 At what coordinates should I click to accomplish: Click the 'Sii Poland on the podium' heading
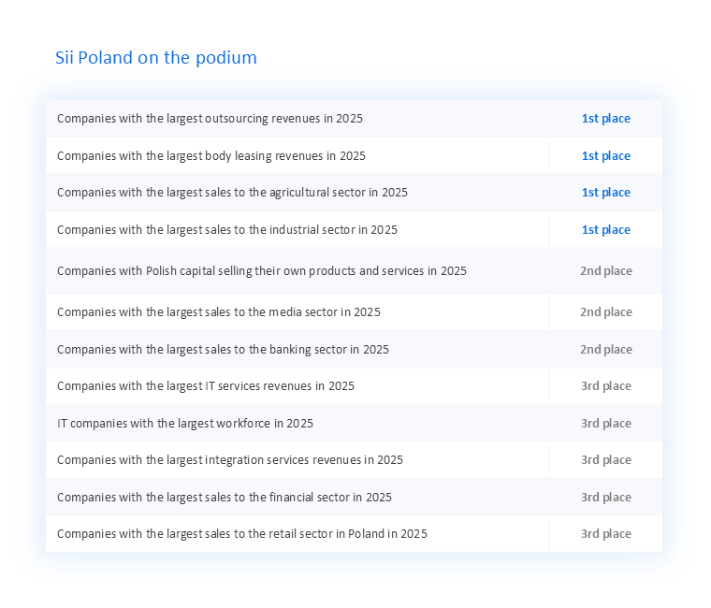(156, 58)
